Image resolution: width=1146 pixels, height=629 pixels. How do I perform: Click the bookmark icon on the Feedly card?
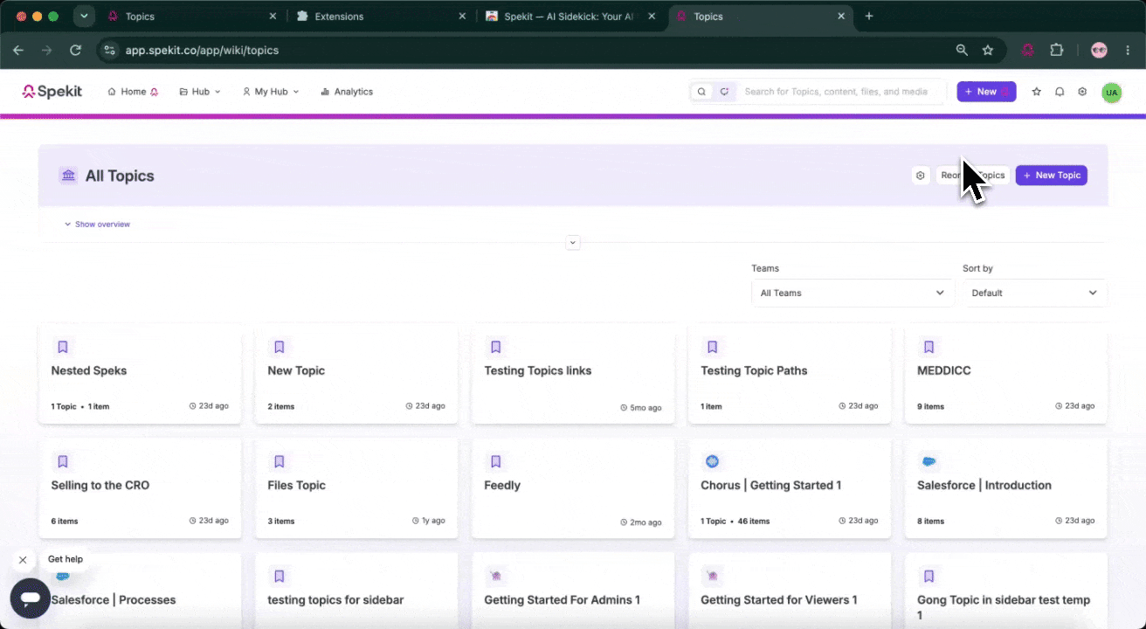pyautogui.click(x=496, y=461)
